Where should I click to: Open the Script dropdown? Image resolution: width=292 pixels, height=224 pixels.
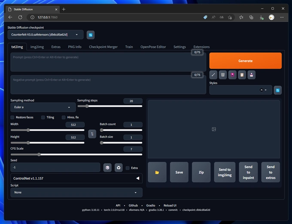coord(76,192)
